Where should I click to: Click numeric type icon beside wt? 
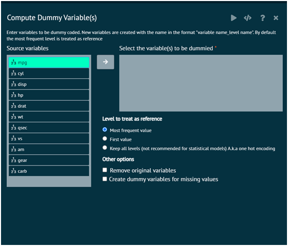(x=13, y=117)
